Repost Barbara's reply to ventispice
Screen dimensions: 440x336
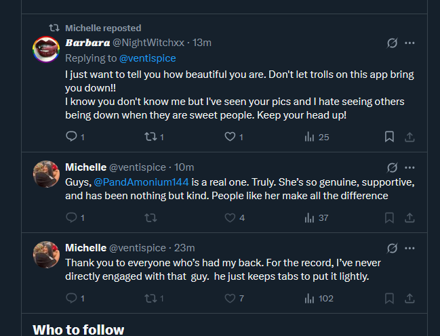151,137
